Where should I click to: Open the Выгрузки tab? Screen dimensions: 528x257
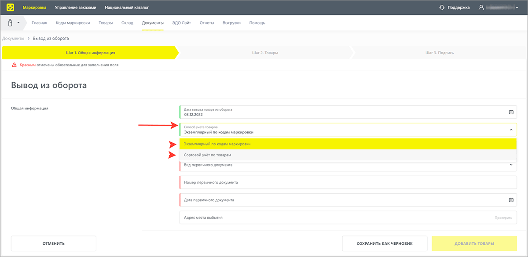pyautogui.click(x=232, y=23)
